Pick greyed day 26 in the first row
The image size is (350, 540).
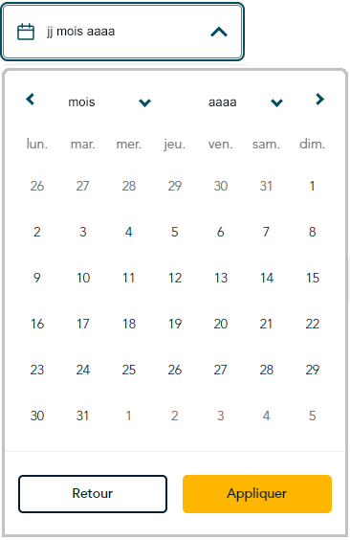[37, 186]
